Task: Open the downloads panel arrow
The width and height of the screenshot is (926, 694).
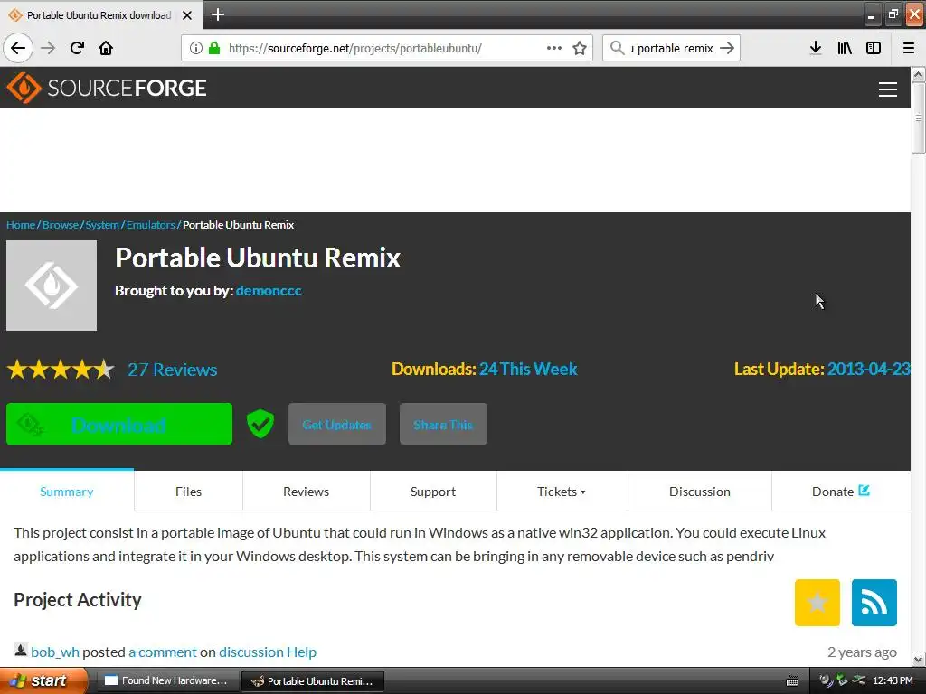Action: 816,48
